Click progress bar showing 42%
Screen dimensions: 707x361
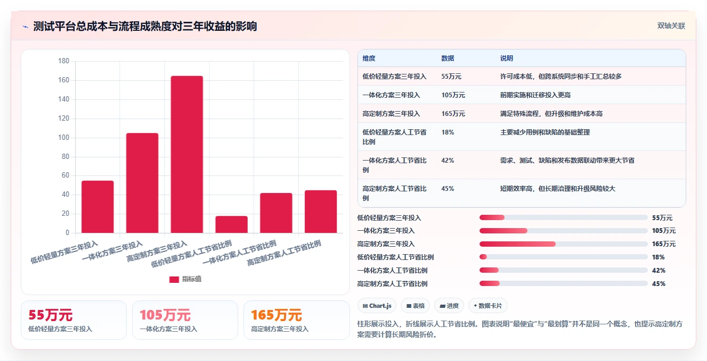coord(564,271)
